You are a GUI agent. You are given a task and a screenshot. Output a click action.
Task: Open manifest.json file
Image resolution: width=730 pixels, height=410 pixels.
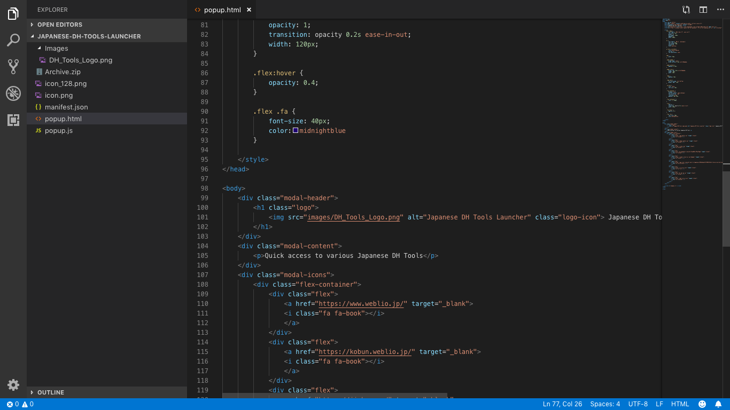107,107
